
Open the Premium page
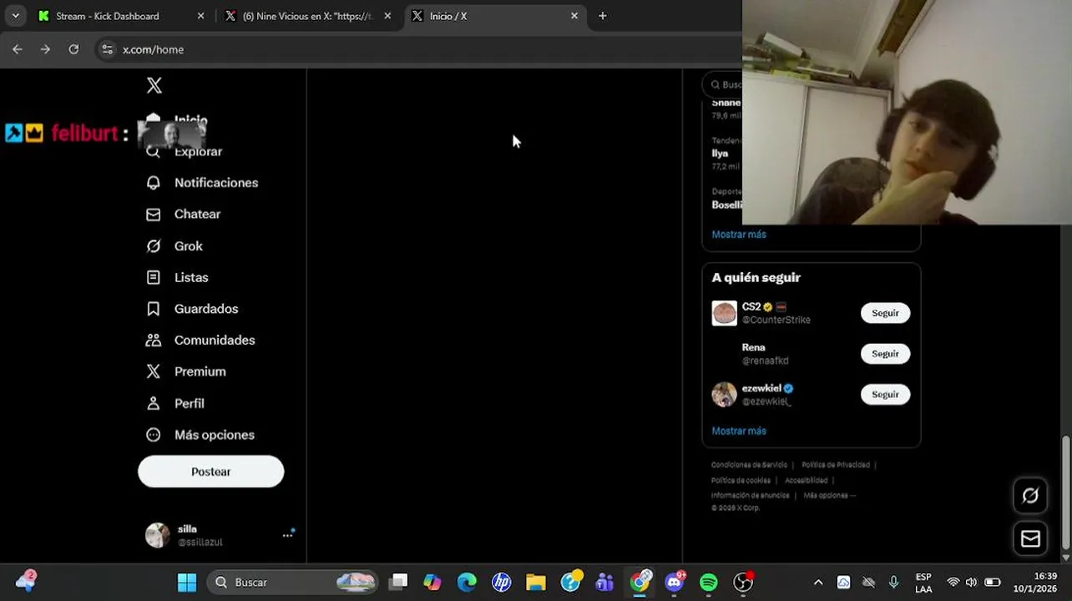(x=186, y=371)
